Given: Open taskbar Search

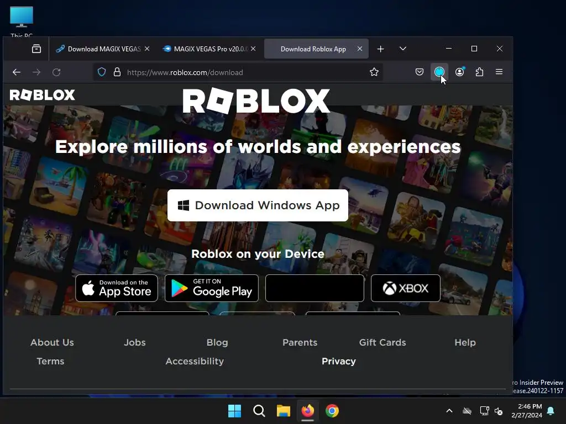Looking at the screenshot, I should pyautogui.click(x=259, y=411).
